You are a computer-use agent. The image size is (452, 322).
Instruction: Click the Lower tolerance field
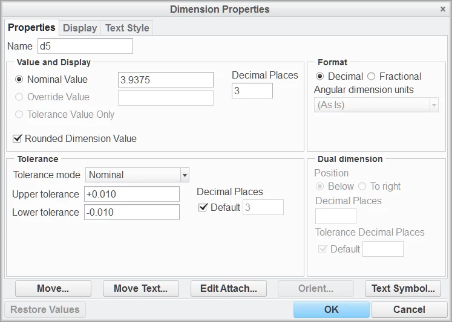pyautogui.click(x=132, y=212)
